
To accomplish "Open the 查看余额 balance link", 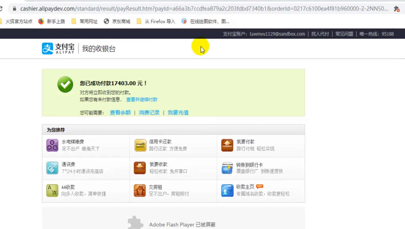I will pyautogui.click(x=120, y=113).
